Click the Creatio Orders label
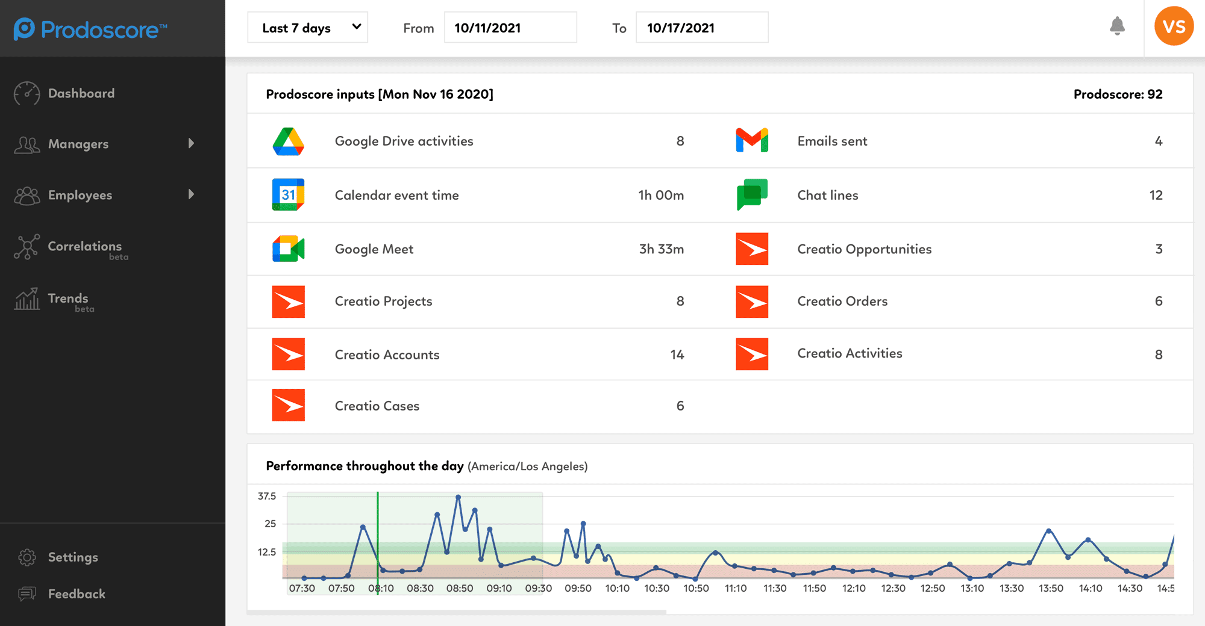 [842, 302]
